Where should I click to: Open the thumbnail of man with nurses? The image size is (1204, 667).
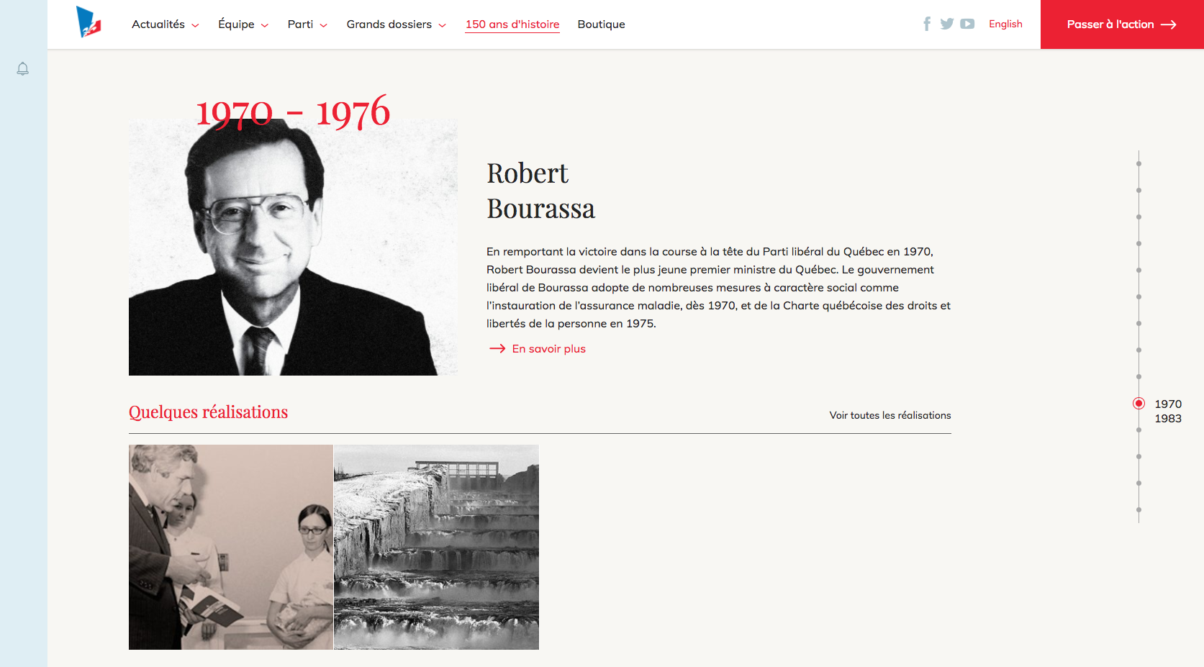[231, 547]
